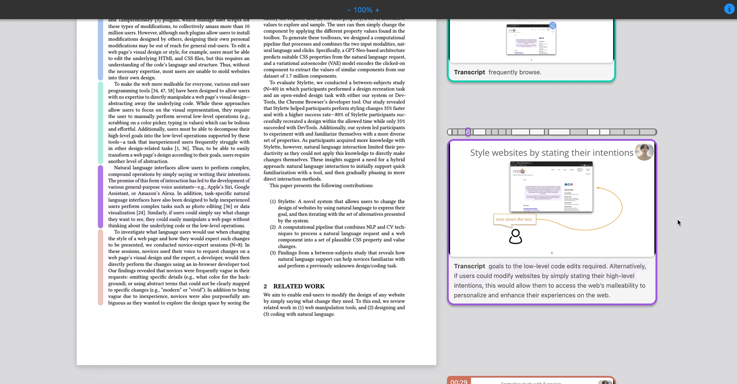Click the 00:29 timestamp badge

pyautogui.click(x=459, y=381)
